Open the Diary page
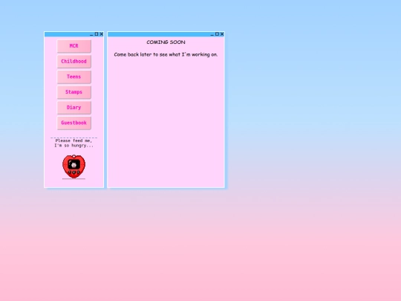Screen dimensions: 401x301 [x=74, y=108]
